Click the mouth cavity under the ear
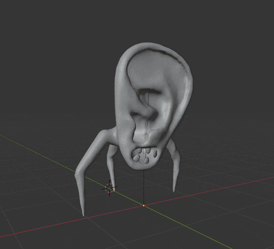The width and height of the screenshot is (274, 249). click(145, 157)
